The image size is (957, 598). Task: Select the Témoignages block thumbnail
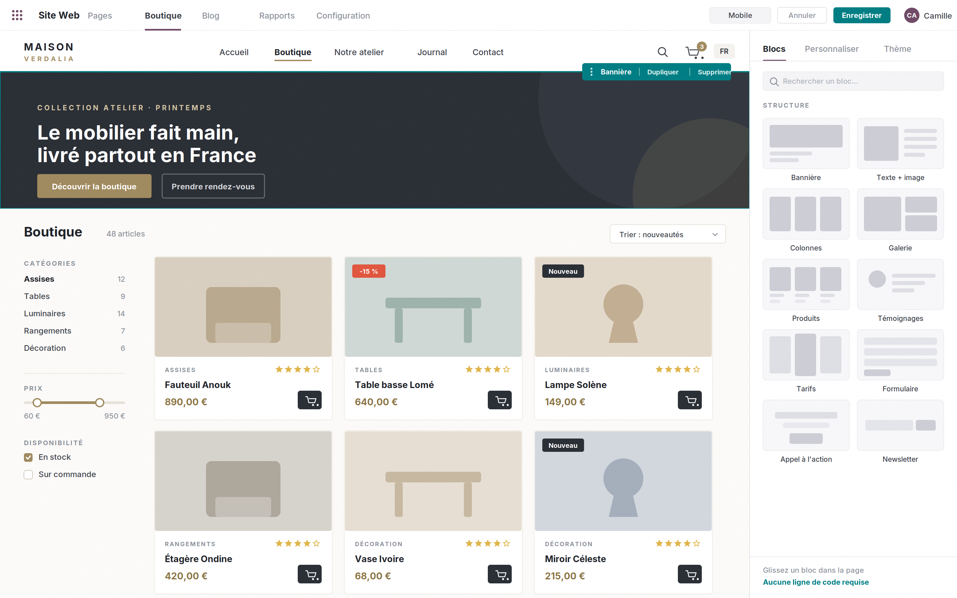pos(900,284)
